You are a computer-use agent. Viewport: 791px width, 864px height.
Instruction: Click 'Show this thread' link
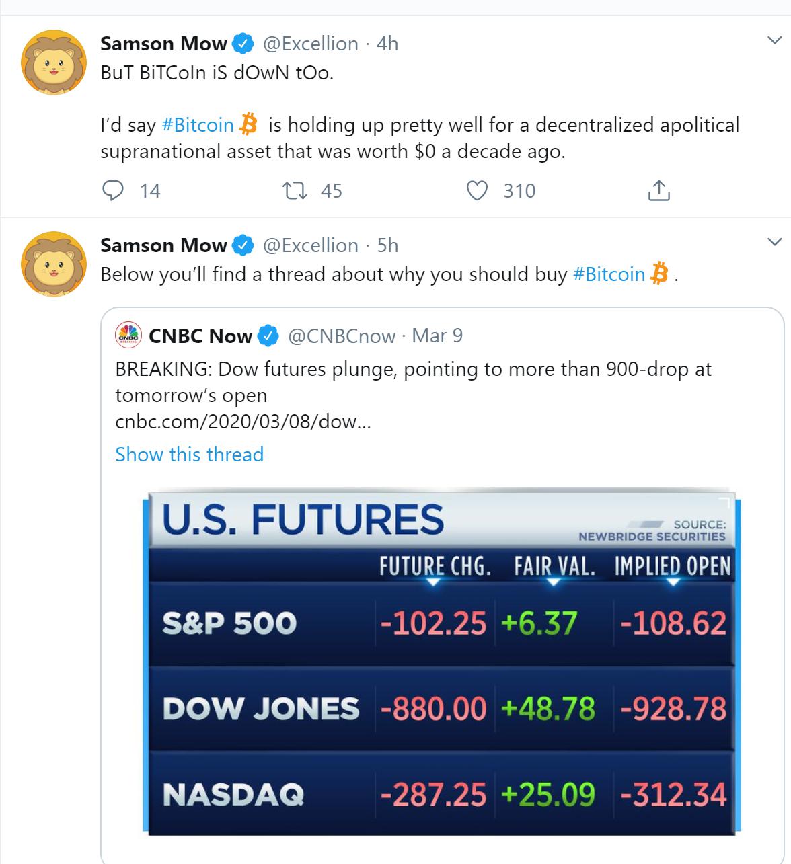[x=189, y=454]
